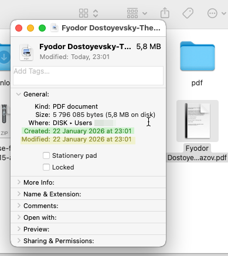This screenshot has height=256, width=228.
Task: Click the Add Tags input field
Action: (88, 75)
